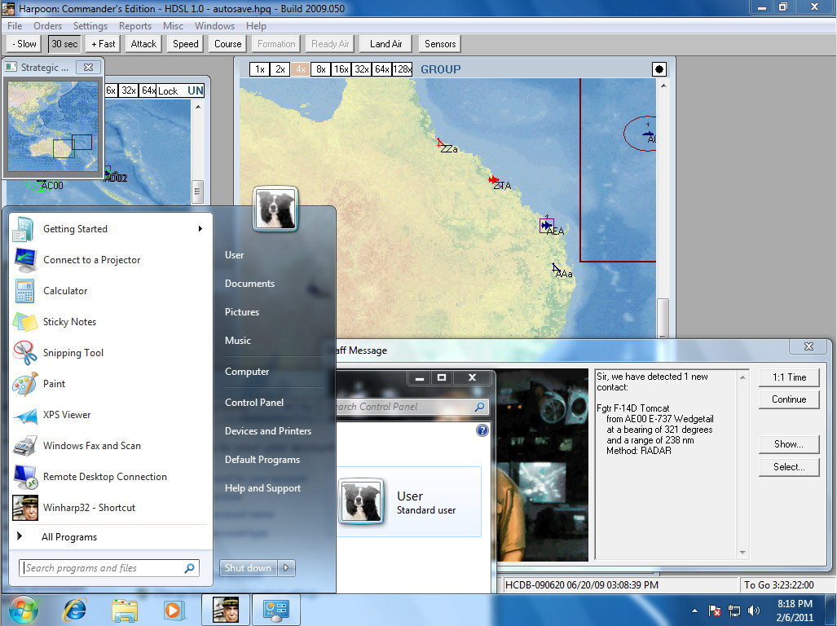
Task: Open the Misc menu
Action: click(x=173, y=25)
